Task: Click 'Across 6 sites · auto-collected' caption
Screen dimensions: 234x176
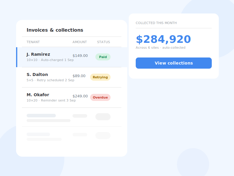Action: tap(161, 48)
